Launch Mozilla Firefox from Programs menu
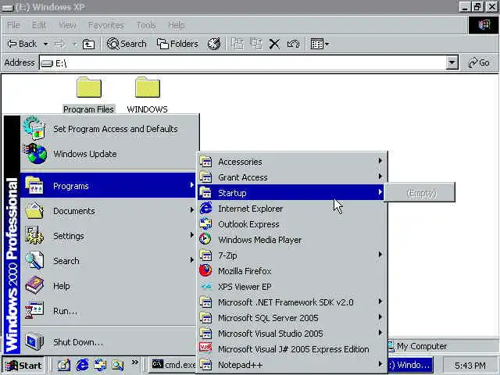 (x=291, y=271)
